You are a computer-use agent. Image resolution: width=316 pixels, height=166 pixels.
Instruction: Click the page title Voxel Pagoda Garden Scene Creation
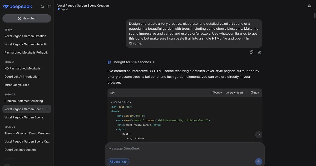(83, 6)
